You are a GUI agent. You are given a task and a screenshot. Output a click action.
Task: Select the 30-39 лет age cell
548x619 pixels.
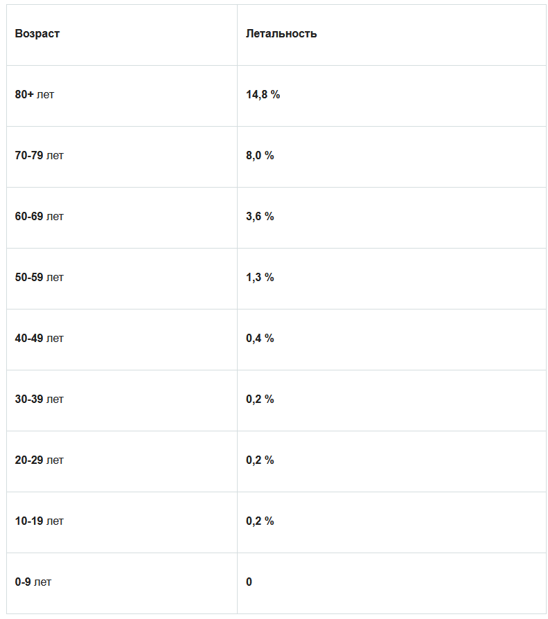(x=39, y=400)
